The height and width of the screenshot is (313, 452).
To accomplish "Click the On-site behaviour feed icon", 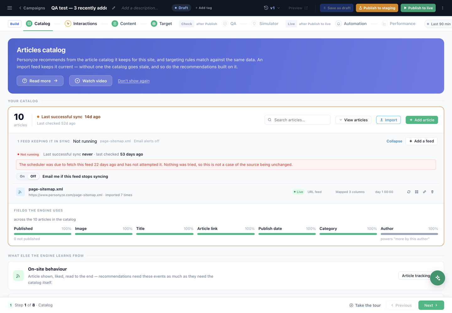I will click(18, 276).
